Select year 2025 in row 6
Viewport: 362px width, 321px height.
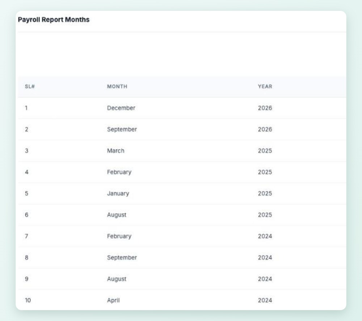click(265, 215)
